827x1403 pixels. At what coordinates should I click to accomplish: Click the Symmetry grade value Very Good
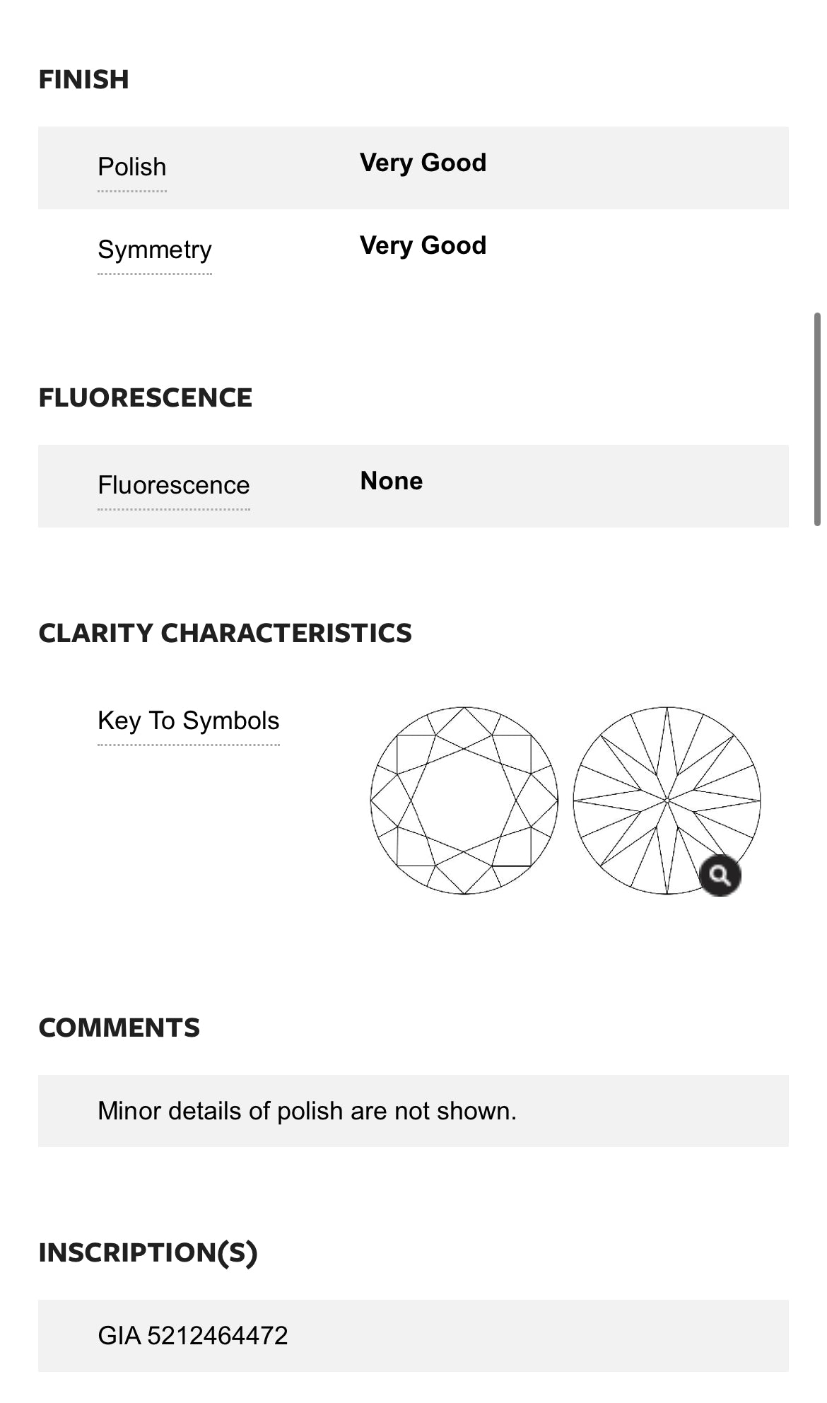point(423,245)
